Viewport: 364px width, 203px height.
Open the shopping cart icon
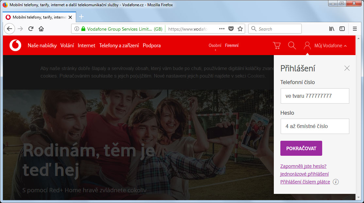tap(277, 45)
